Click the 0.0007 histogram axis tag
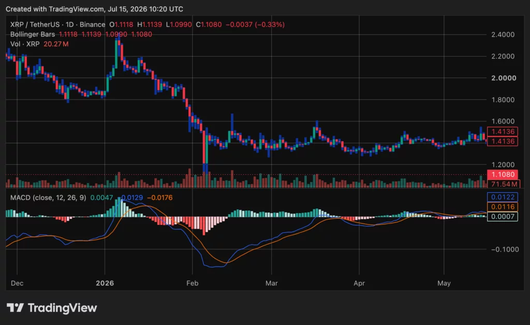Screen dimensions: 530x325 502,217
